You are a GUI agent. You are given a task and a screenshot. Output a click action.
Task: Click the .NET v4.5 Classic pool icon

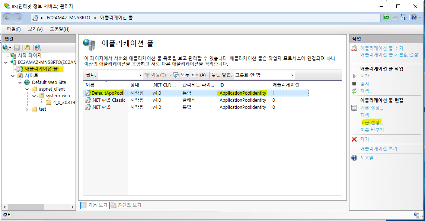pos(87,100)
